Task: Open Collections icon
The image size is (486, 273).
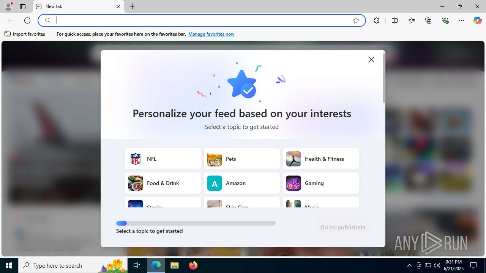Action: (x=428, y=20)
